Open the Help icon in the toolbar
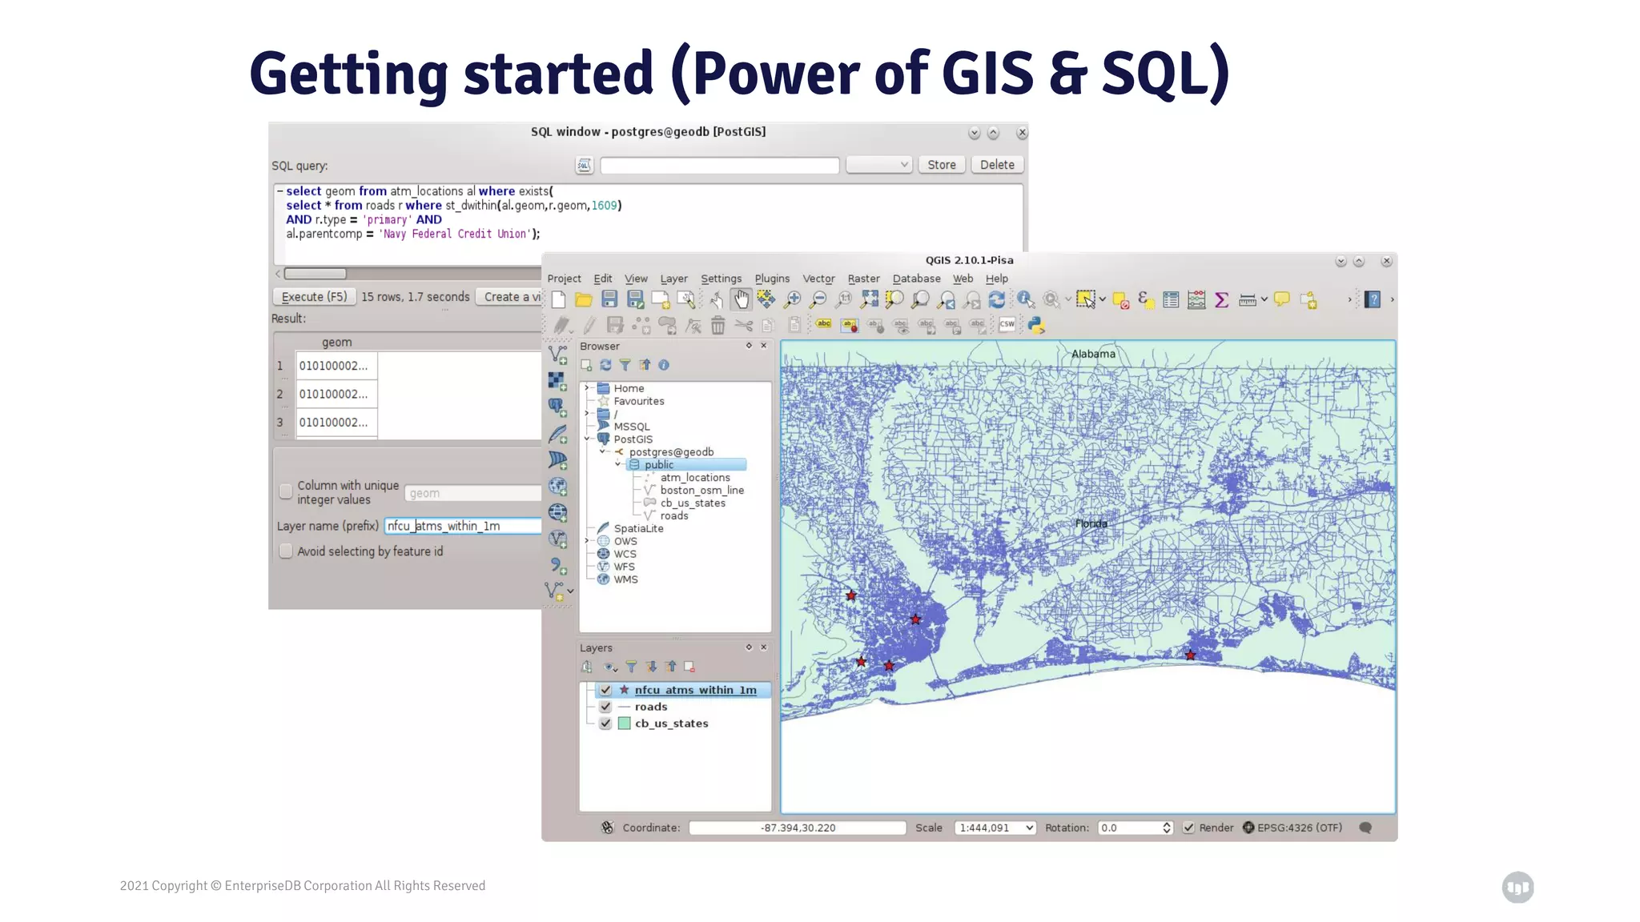The image size is (1640, 922). point(1373,299)
